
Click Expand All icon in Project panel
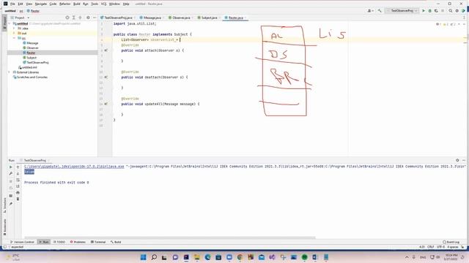click(74, 18)
